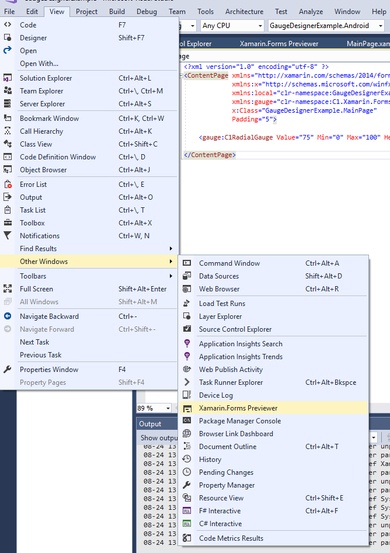Open the Project menu
Viewport: 390px width, 553px height.
pos(86,12)
